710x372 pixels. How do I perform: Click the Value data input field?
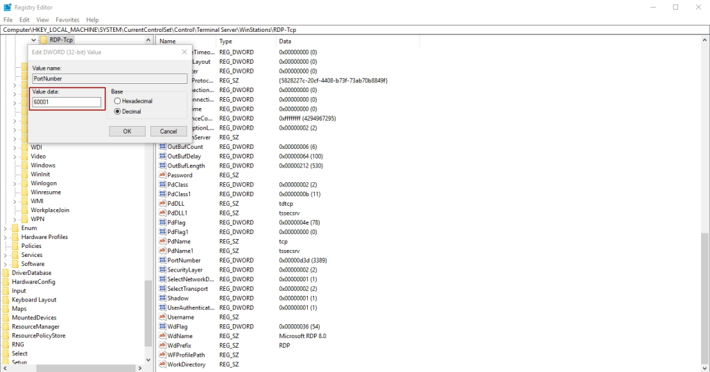67,102
